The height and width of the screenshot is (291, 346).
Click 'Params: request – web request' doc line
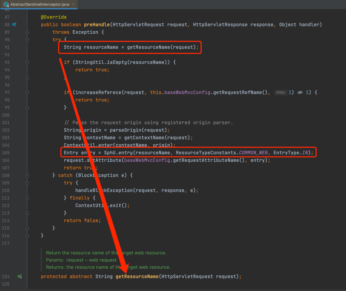(x=81, y=260)
